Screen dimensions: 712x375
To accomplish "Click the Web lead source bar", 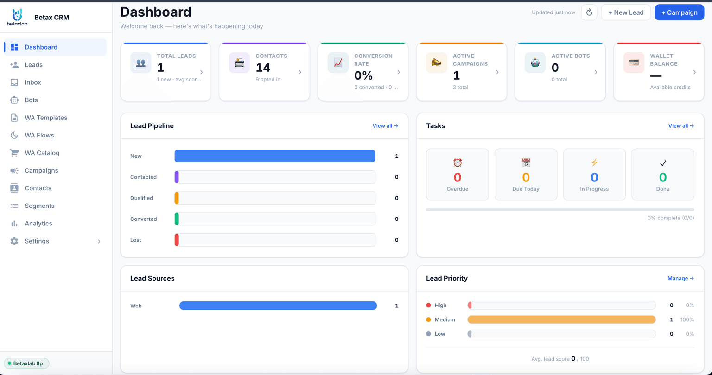I will point(278,306).
